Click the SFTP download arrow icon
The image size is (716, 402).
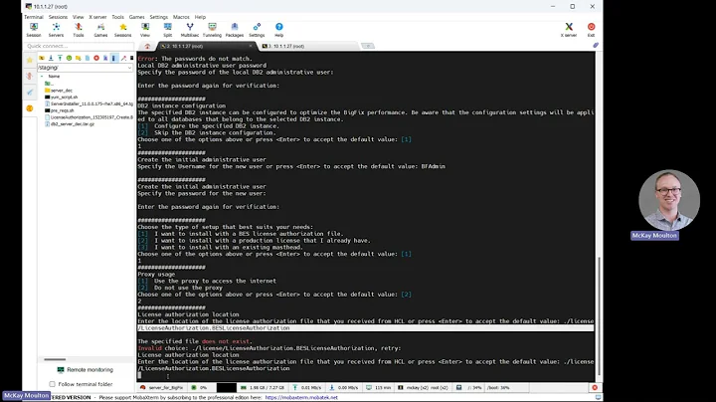pyautogui.click(x=51, y=58)
